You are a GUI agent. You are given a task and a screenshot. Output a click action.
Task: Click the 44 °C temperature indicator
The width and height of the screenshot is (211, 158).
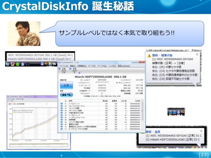(x=66, y=95)
